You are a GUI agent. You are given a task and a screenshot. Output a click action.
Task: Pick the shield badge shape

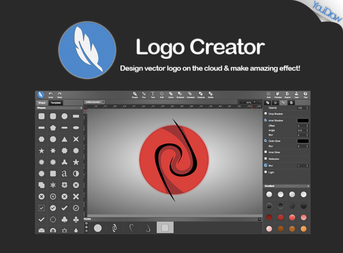point(64,185)
